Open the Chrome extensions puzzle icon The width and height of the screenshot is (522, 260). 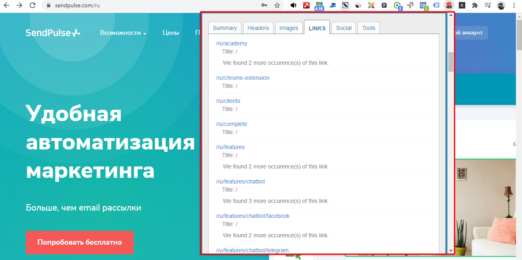tap(475, 5)
